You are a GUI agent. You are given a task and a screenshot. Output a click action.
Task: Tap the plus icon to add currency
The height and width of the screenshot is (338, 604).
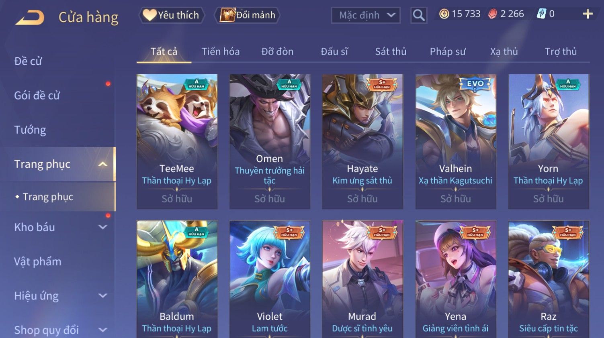(588, 14)
